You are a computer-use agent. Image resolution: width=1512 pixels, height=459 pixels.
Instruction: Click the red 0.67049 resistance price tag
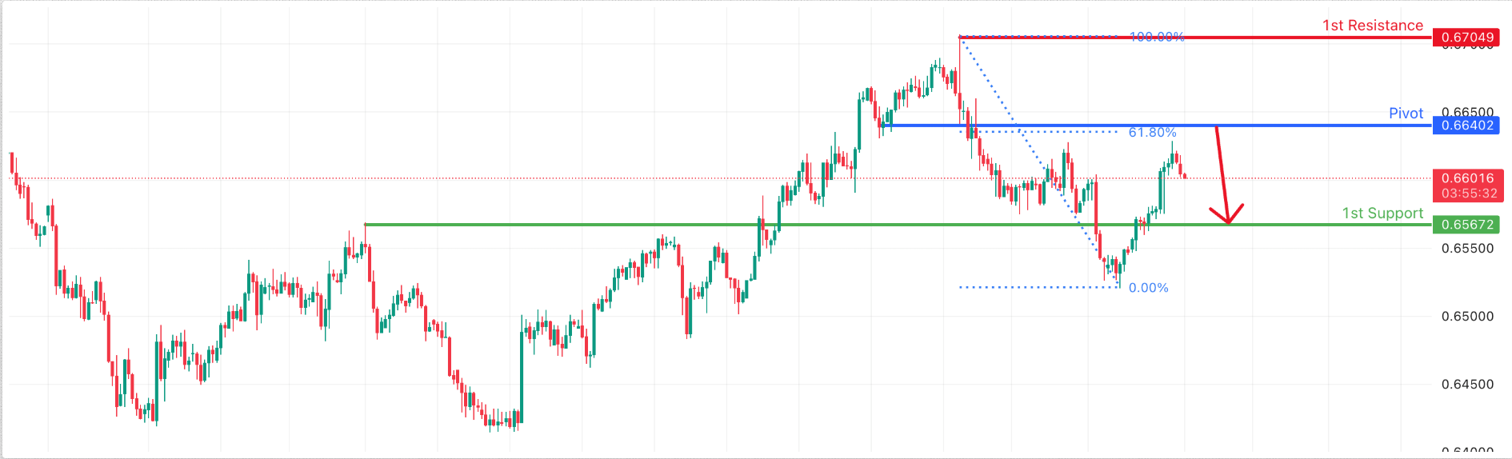tap(1467, 38)
